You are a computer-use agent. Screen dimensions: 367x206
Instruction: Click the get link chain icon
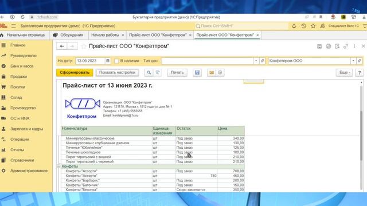click(346, 46)
